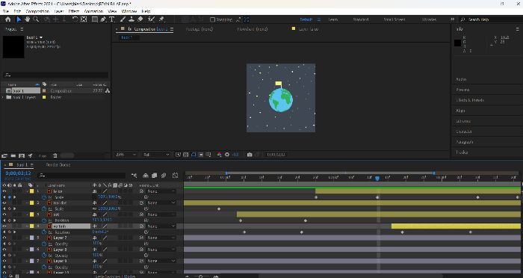
Task: Toggle Frame Blending for the composition
Action: click(x=155, y=175)
